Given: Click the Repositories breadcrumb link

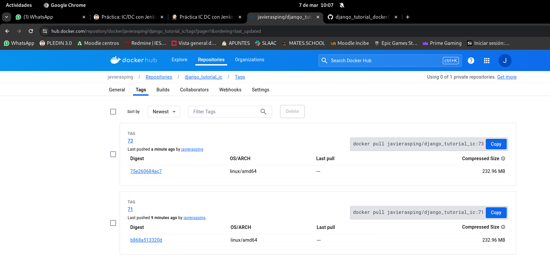Looking at the screenshot, I should point(159,77).
